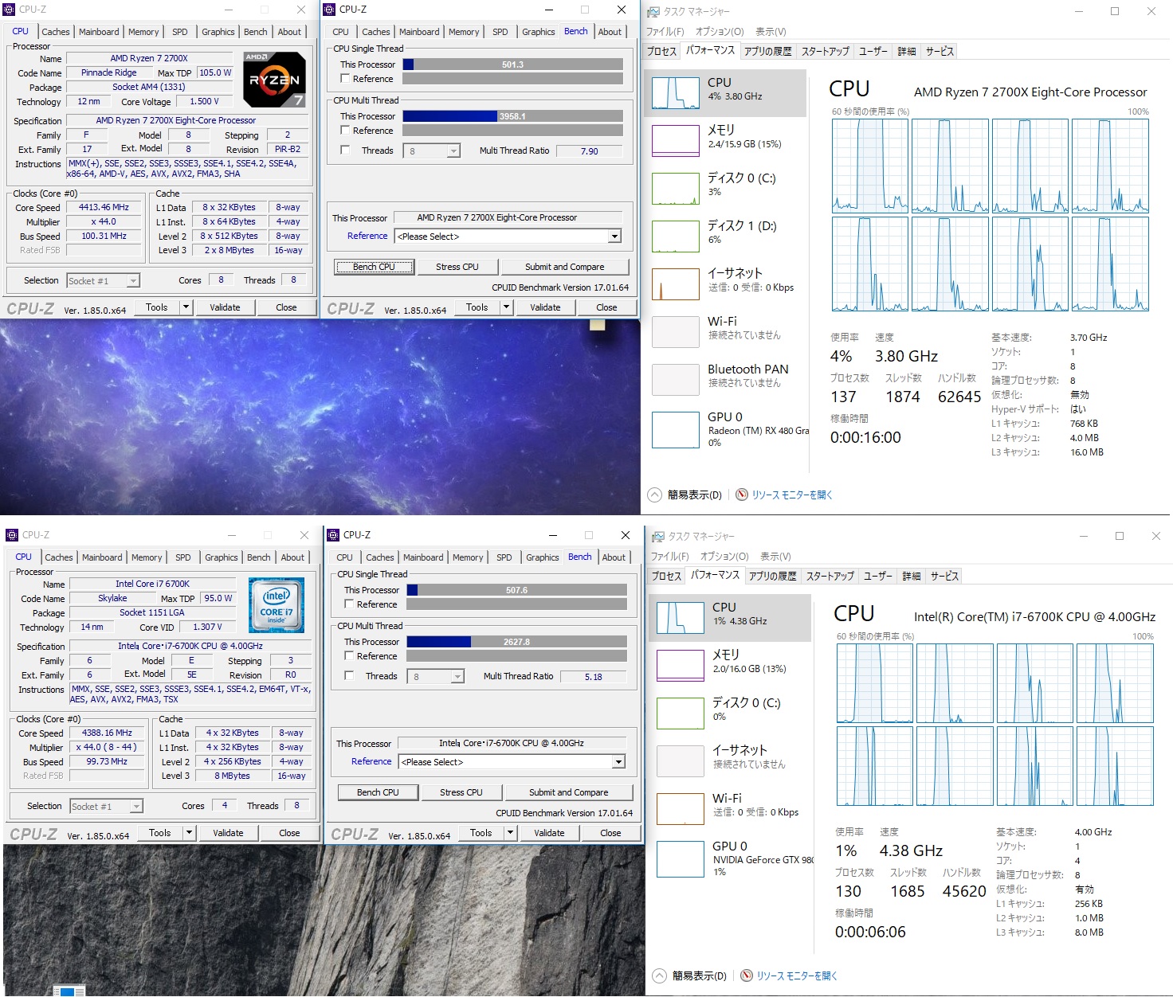The height and width of the screenshot is (997, 1173).
Task: Click the 501.3 single thread score bar
Action: coord(512,65)
